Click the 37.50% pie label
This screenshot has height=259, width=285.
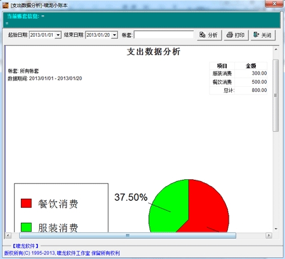131,197
